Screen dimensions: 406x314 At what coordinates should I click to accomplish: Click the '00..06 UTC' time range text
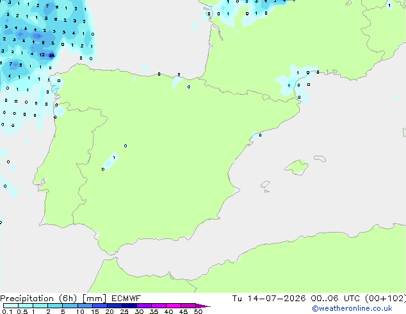tap(335, 299)
